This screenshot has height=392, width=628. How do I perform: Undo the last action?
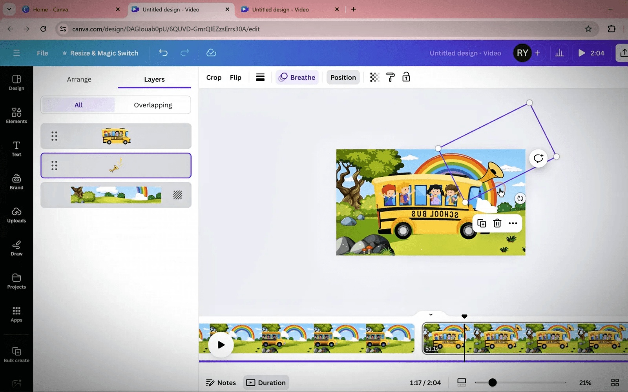click(163, 53)
